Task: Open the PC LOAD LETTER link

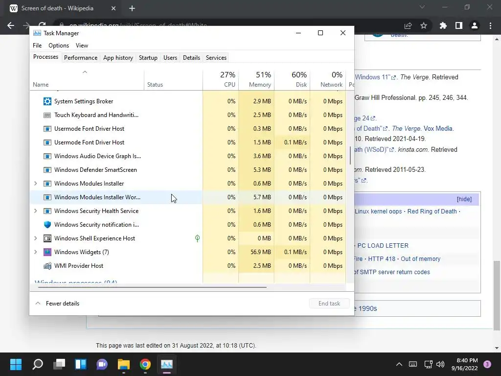Action: pyautogui.click(x=383, y=246)
